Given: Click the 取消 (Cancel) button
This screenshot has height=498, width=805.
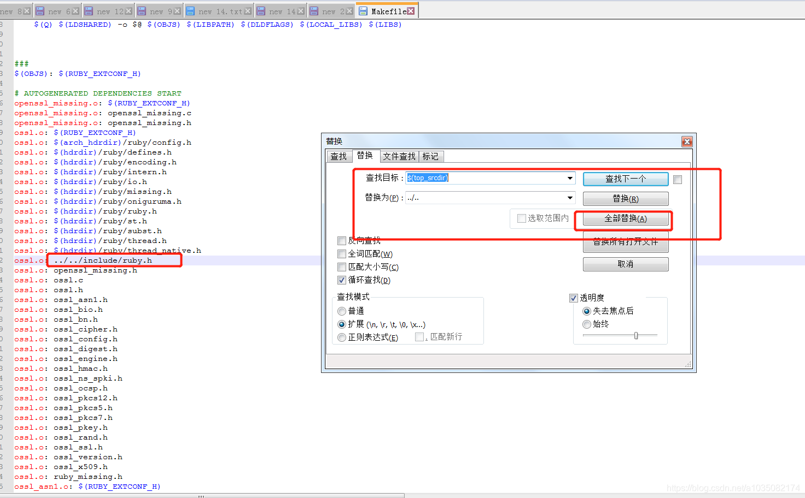Looking at the screenshot, I should 626,264.
